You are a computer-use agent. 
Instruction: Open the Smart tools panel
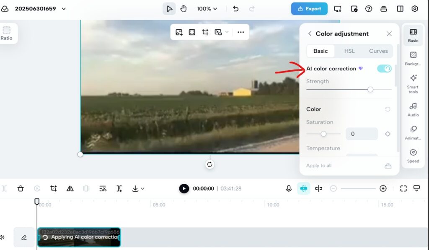coord(413,83)
